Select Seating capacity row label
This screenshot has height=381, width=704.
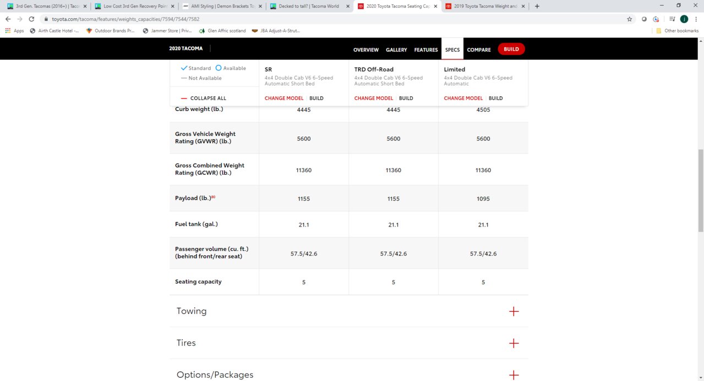pyautogui.click(x=198, y=281)
